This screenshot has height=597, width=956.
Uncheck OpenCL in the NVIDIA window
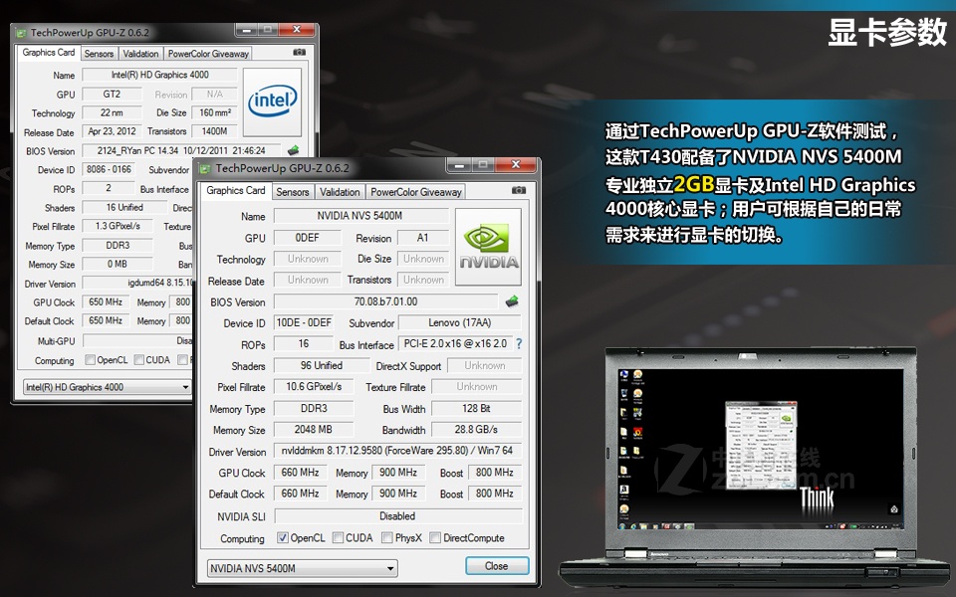[x=282, y=538]
